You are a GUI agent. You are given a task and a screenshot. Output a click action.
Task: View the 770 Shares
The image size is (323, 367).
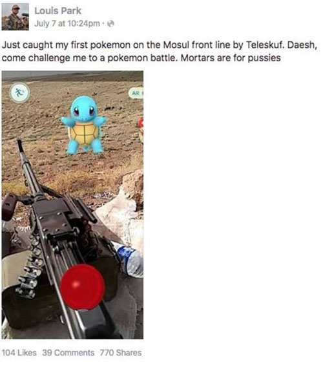coord(121,353)
